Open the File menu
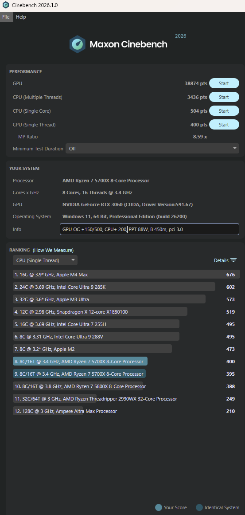The image size is (245, 515). (x=6, y=17)
